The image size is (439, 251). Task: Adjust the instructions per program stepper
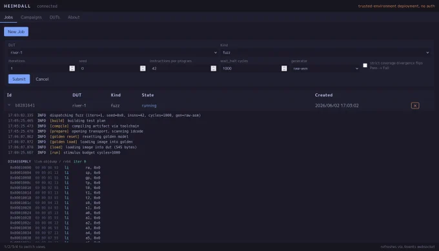click(x=213, y=68)
